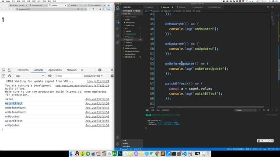
Task: Open Run and Debug view in activity bar
Action: 118,28
